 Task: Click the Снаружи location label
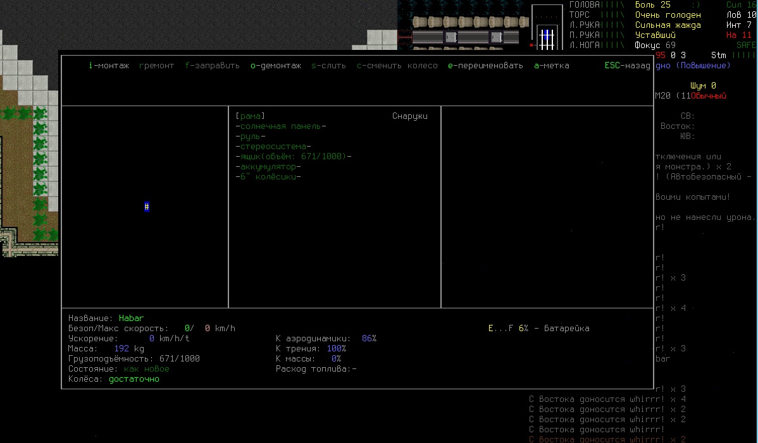click(410, 116)
